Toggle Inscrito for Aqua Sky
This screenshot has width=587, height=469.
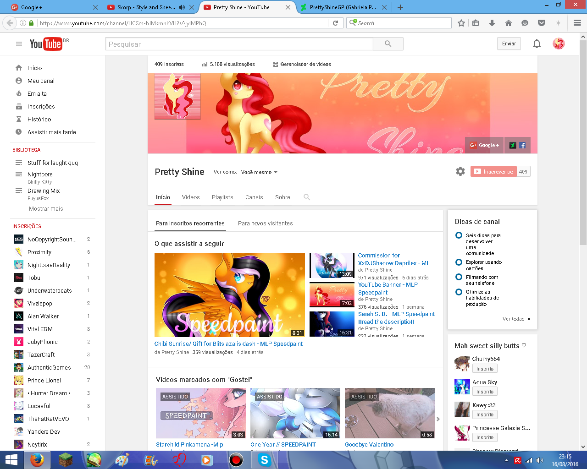(x=485, y=392)
